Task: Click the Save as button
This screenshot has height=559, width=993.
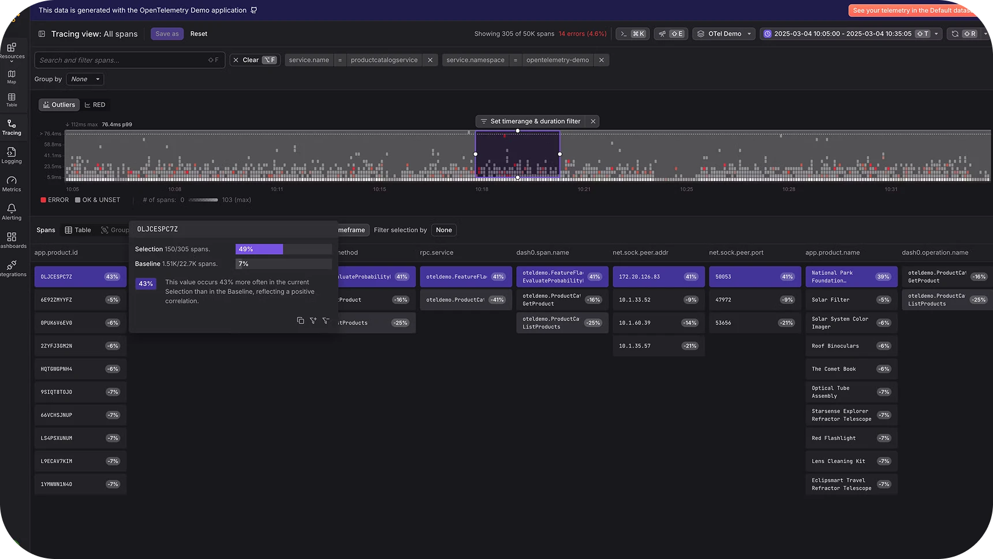Action: pos(167,34)
